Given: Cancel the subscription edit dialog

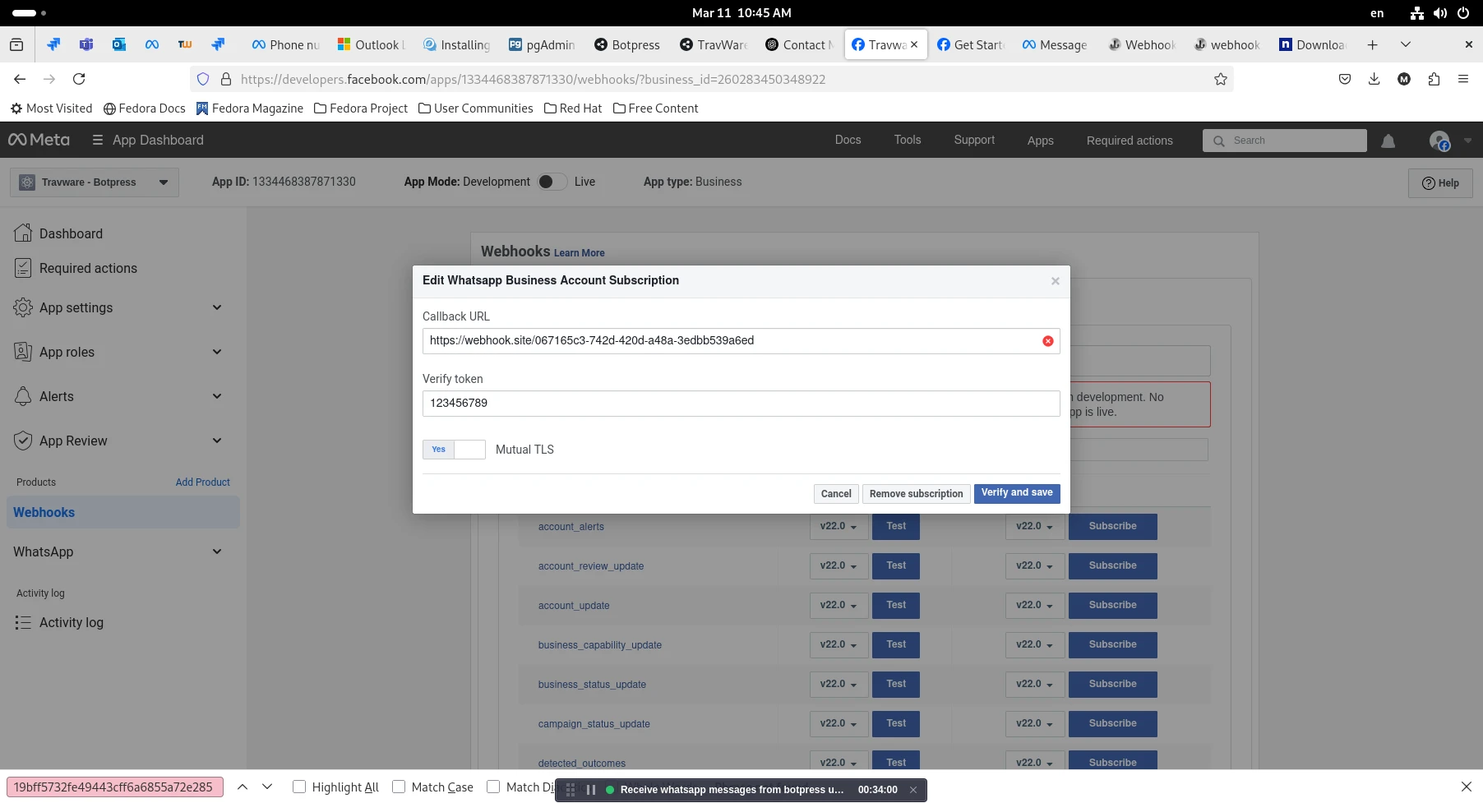Looking at the screenshot, I should [836, 494].
